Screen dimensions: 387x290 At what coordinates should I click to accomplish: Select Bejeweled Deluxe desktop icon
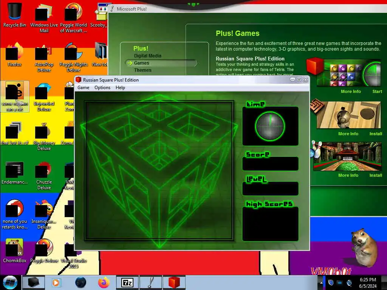(44, 97)
